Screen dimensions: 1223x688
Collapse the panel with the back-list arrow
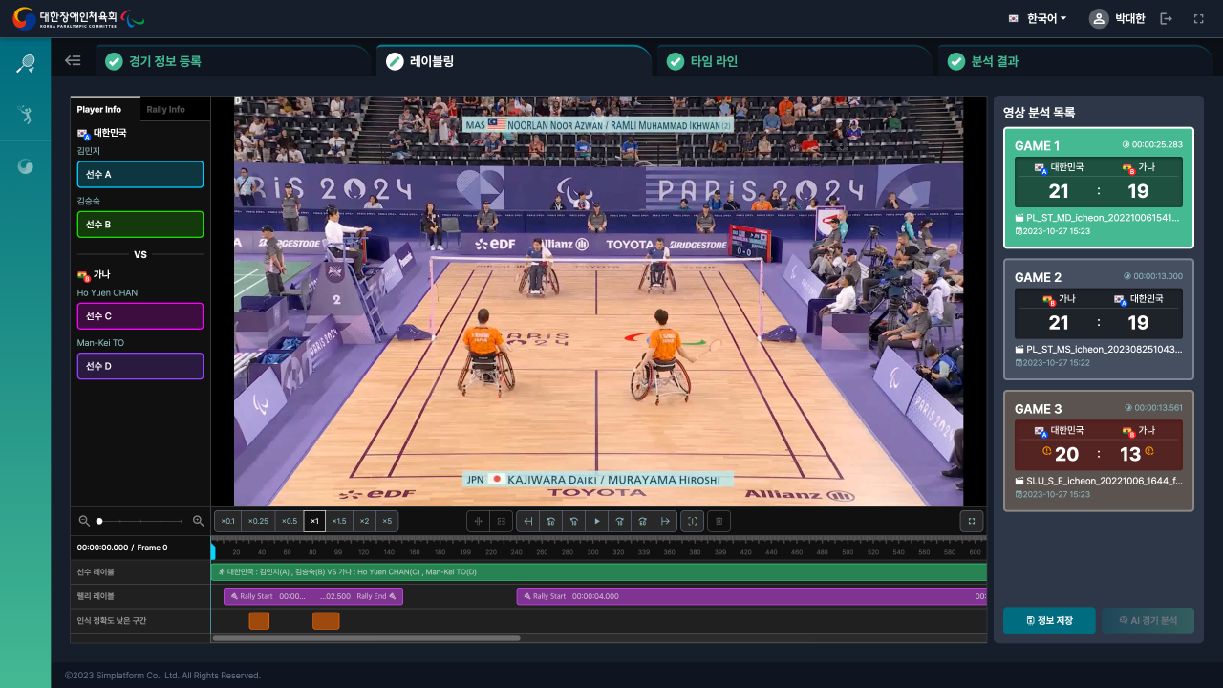click(73, 61)
